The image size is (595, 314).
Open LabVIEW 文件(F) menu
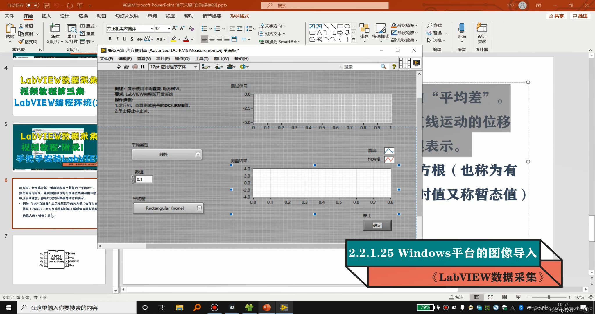[x=106, y=58]
